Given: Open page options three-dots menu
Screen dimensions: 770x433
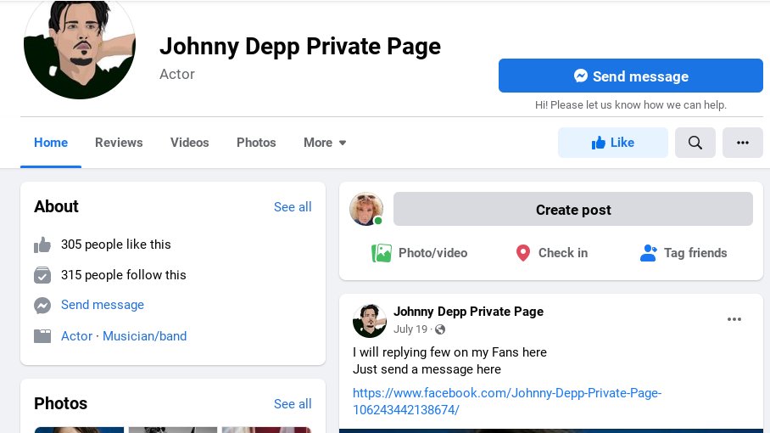Looking at the screenshot, I should (743, 143).
